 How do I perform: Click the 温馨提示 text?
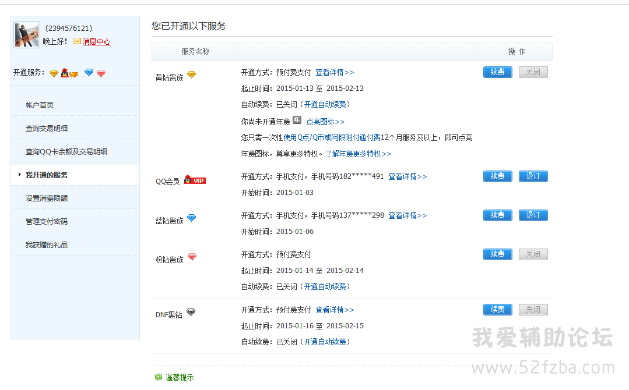(180, 377)
